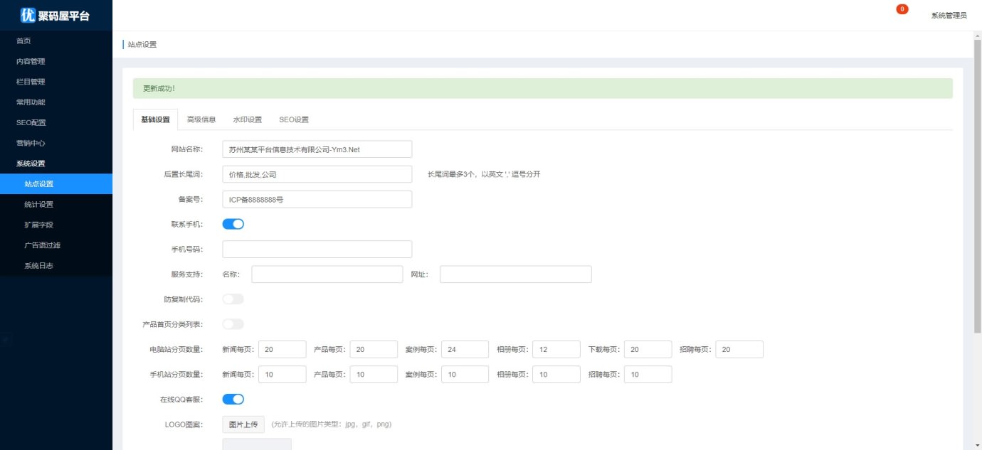Collapse the 系统设置 sidebar section

point(31,164)
